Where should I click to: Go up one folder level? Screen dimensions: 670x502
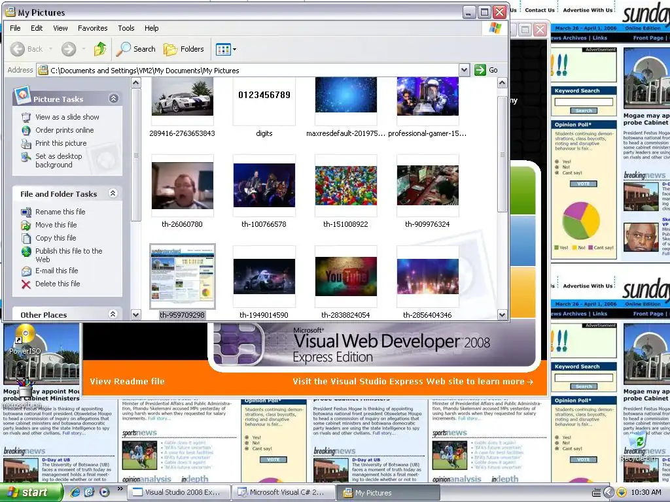[x=100, y=49]
